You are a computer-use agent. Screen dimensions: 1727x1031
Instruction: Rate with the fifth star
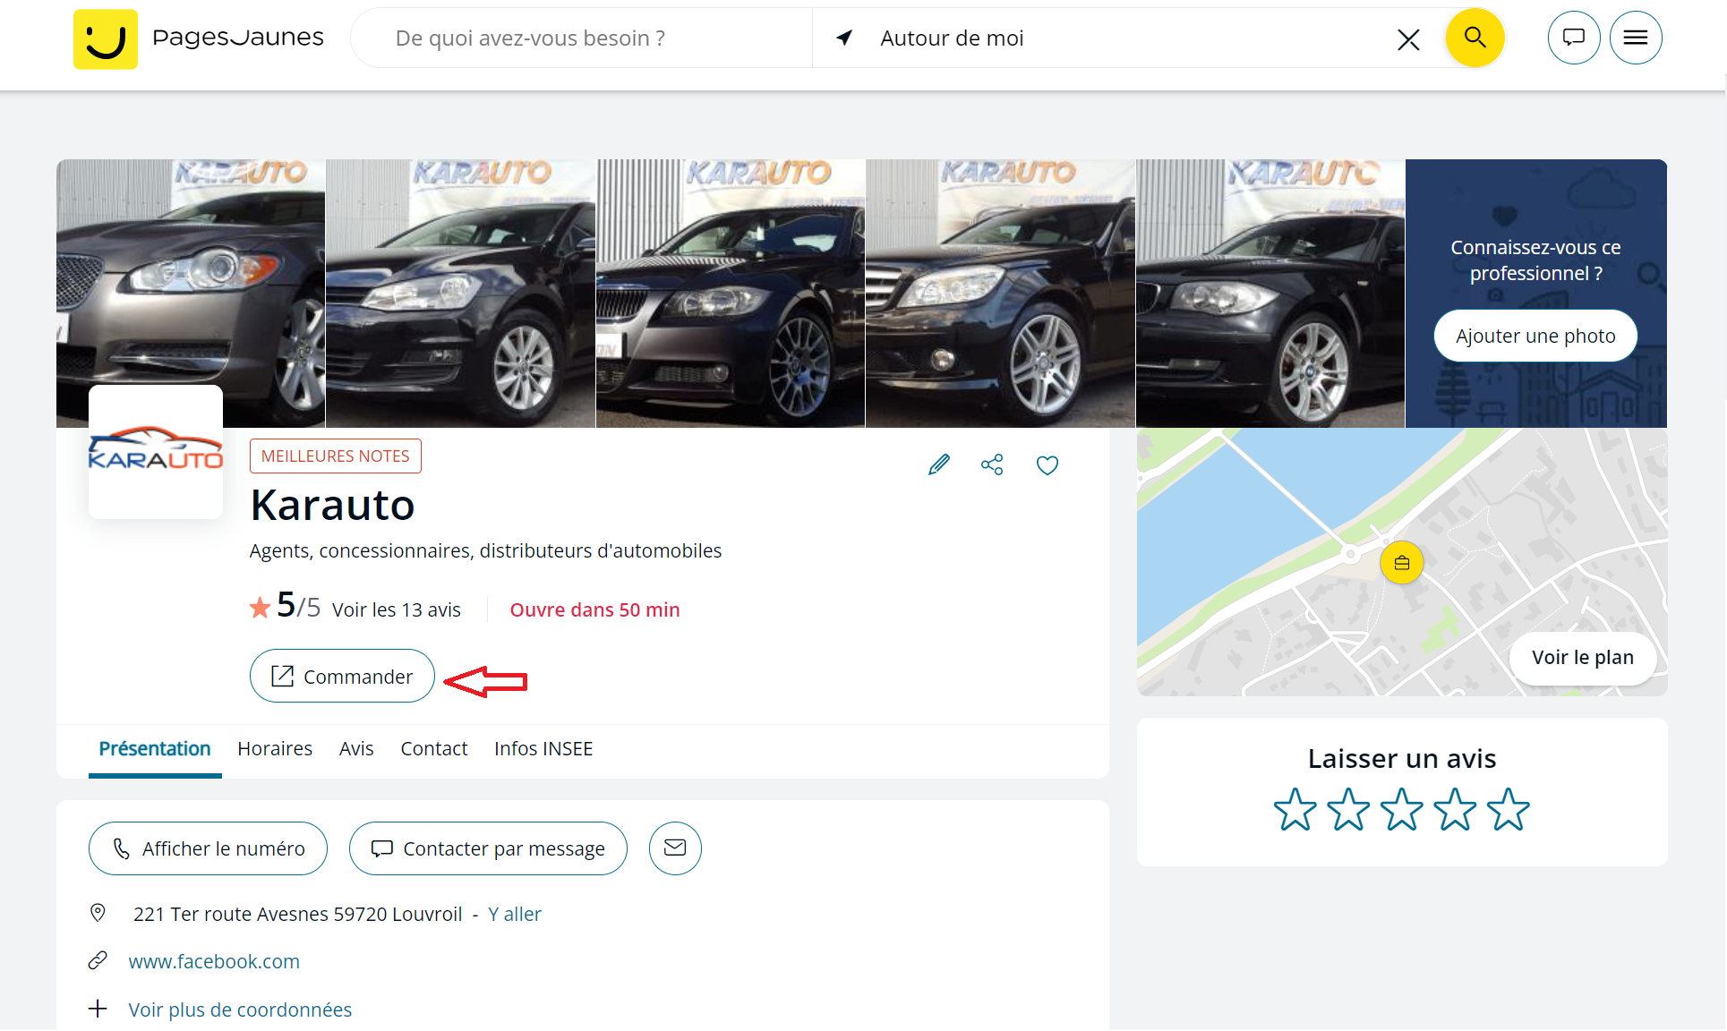point(1508,809)
